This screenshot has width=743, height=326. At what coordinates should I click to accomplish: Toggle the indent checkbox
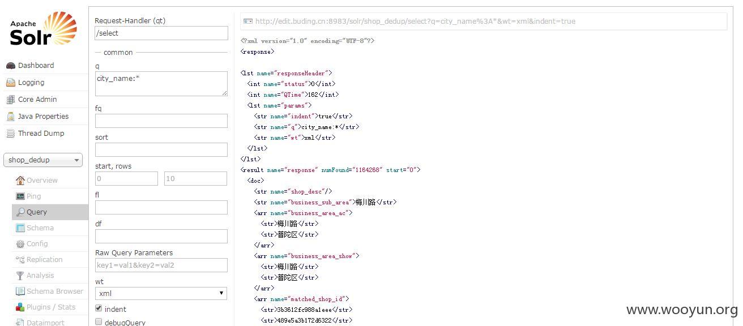click(x=99, y=308)
